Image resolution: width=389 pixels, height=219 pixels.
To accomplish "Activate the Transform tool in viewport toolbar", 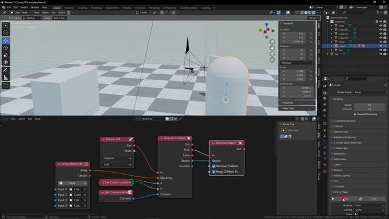I will tap(6, 62).
